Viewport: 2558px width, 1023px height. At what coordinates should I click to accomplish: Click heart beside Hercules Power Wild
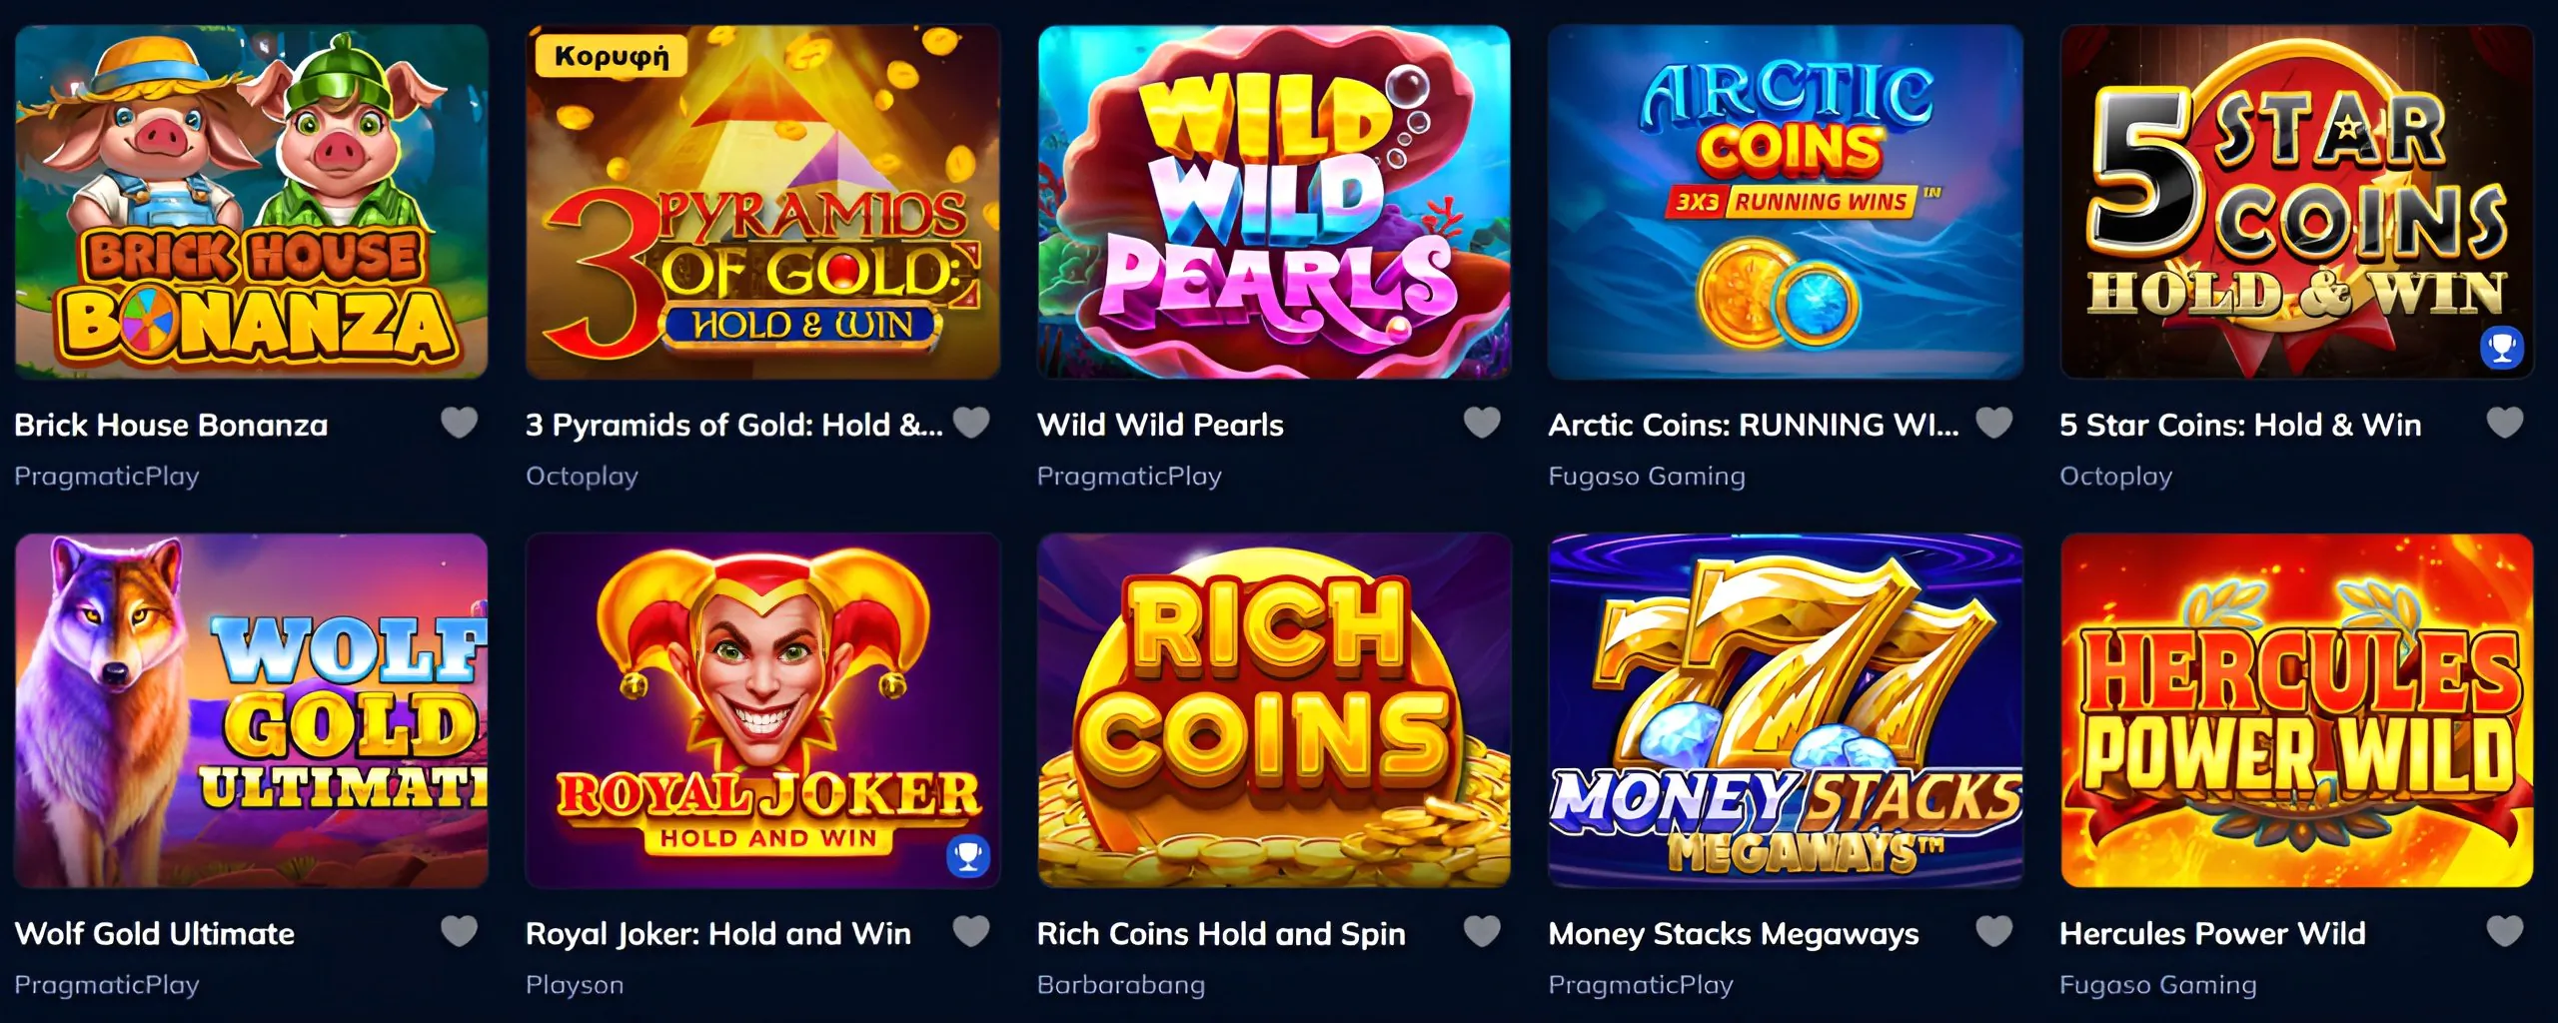coord(2504,932)
